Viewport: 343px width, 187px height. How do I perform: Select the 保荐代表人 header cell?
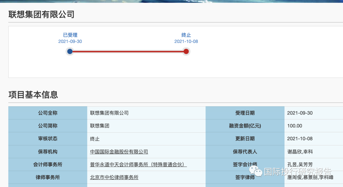pos(245,152)
